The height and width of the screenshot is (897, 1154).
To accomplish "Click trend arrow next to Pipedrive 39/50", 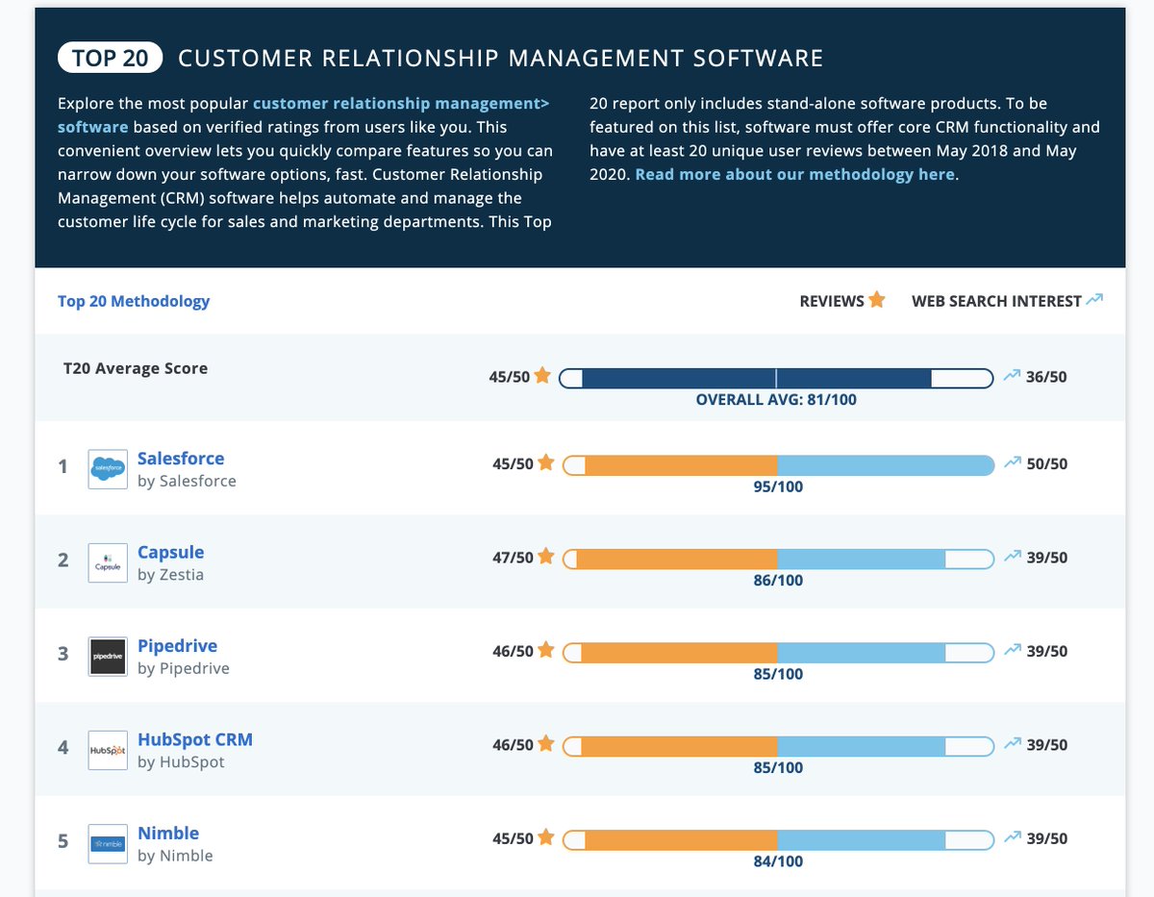I will (1012, 650).
